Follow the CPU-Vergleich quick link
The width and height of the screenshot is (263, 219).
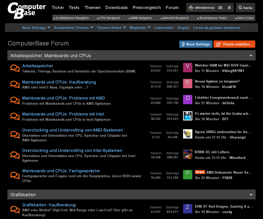tap(109, 18)
